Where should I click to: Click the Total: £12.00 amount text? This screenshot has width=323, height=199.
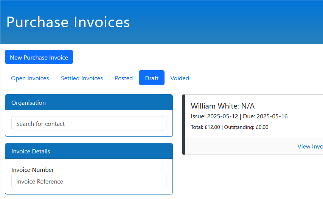tap(205, 127)
